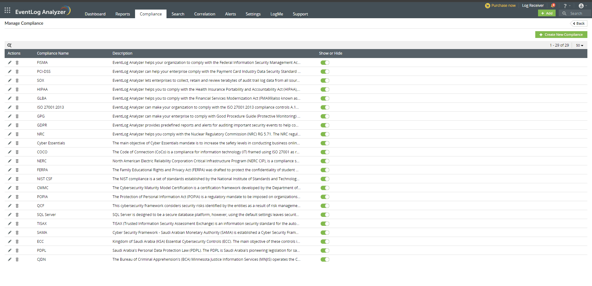Delete the PCI-DSS compliance entry
592x286 pixels.
(x=17, y=72)
